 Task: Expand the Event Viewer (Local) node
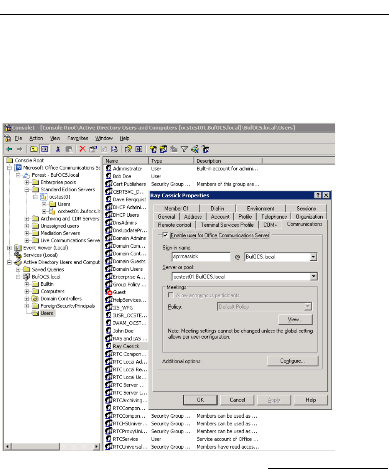(9, 248)
